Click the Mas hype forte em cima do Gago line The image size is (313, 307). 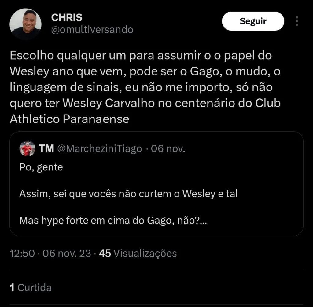(x=113, y=221)
